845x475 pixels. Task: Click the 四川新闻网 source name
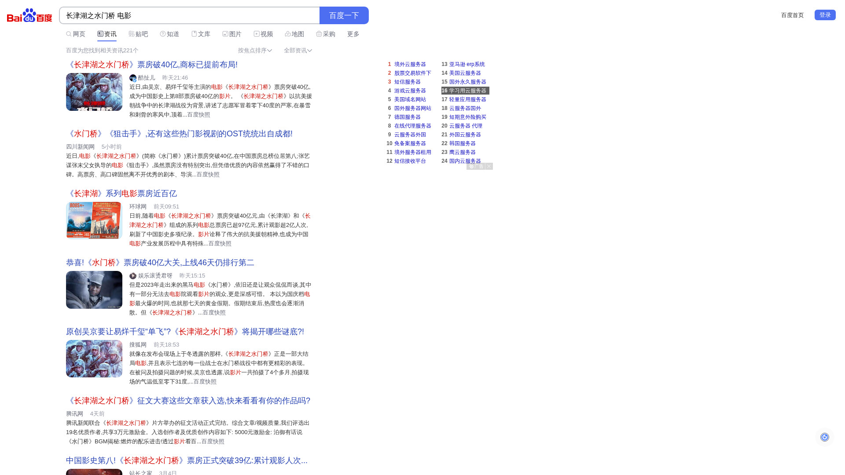81,147
